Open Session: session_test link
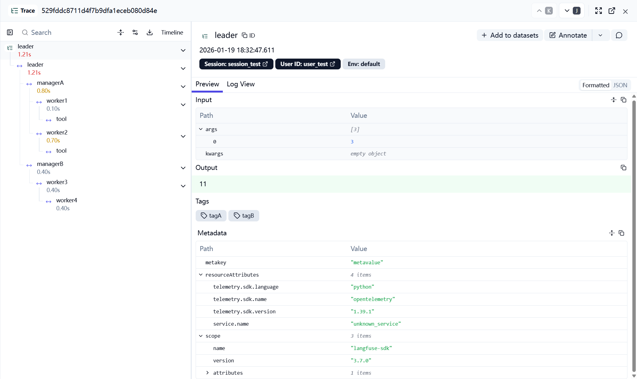Image resolution: width=637 pixels, height=379 pixels. 236,64
